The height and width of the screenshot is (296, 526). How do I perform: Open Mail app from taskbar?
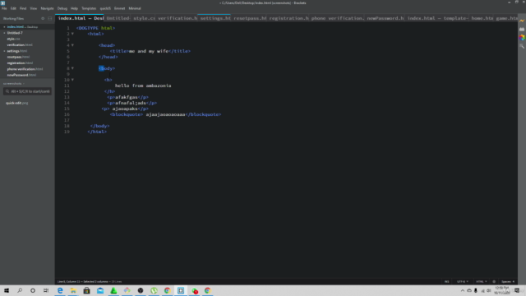[100, 290]
